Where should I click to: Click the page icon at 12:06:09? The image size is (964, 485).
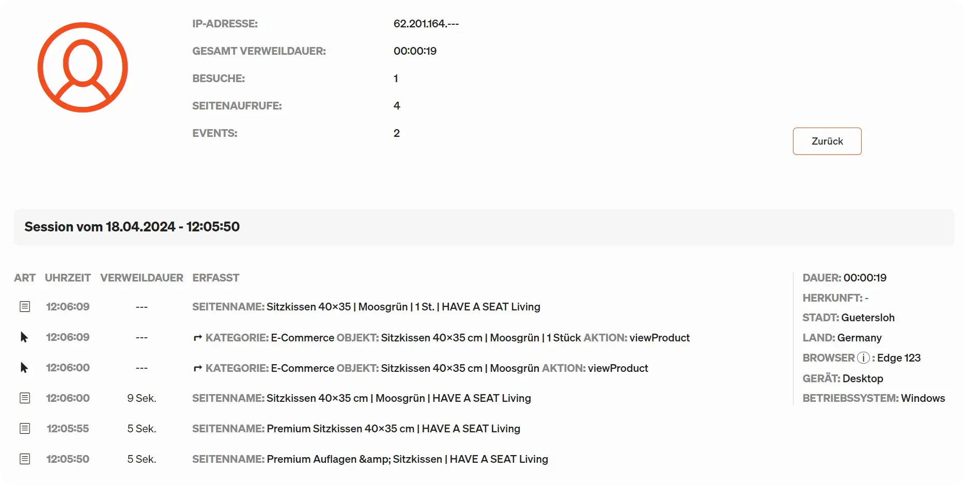coord(25,307)
